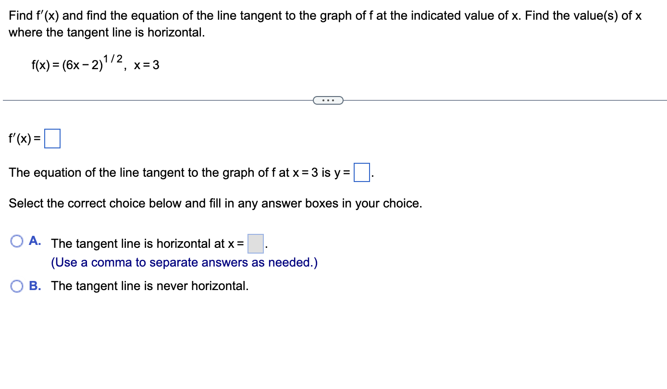The width and height of the screenshot is (667, 389).
Task: Click the comma separation instruction text
Action: 184,262
